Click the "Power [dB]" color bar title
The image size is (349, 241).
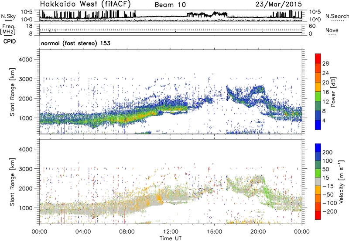coord(333,92)
